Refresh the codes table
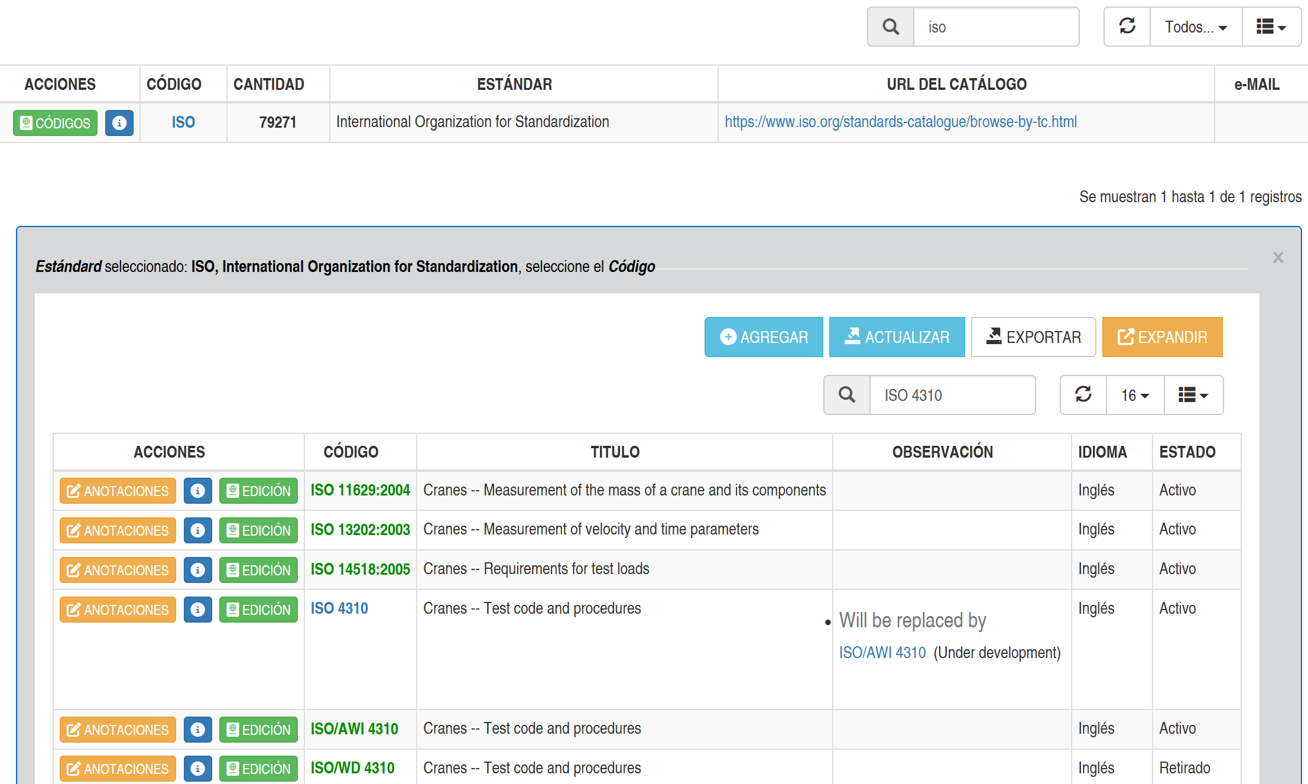The height and width of the screenshot is (784, 1308). point(1083,395)
